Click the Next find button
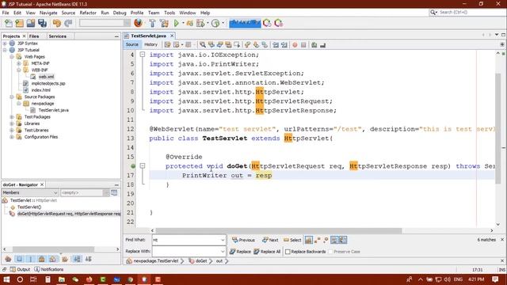Image resolution: width=507 pixels, height=285 pixels. coord(270,240)
